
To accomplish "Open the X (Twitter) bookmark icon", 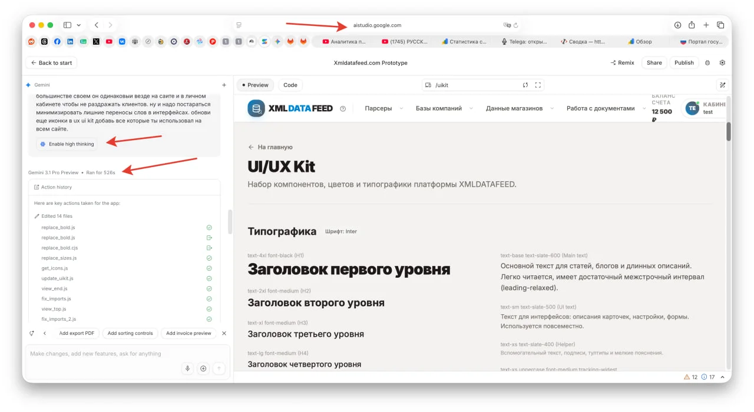I will point(96,42).
